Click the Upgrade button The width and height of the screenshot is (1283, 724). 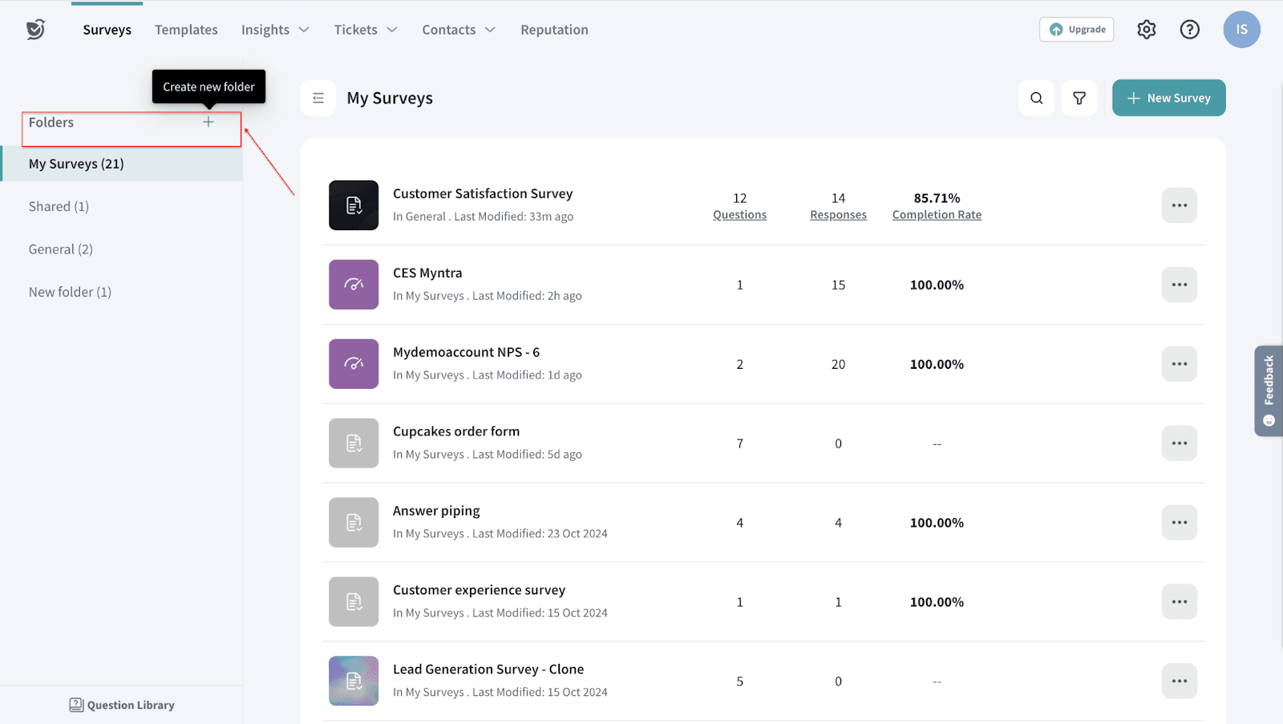click(1076, 30)
